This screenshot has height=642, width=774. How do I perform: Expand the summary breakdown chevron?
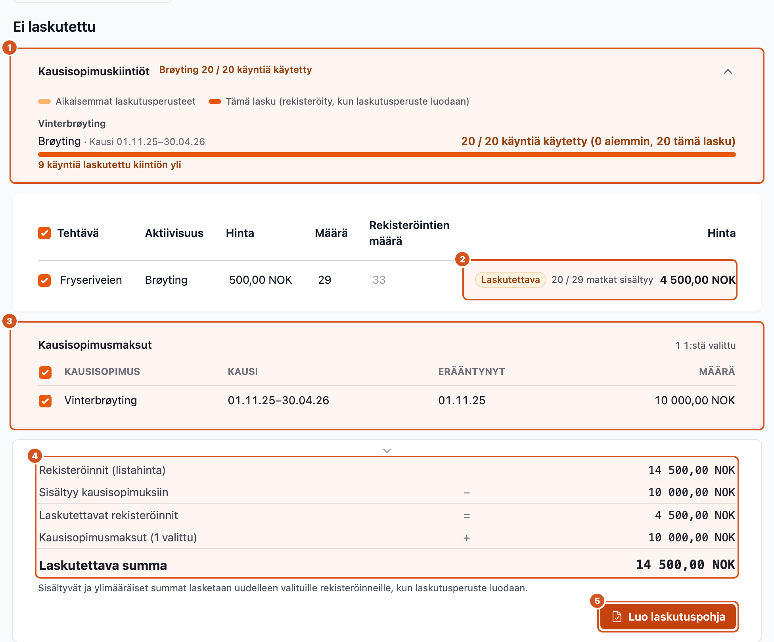(387, 451)
